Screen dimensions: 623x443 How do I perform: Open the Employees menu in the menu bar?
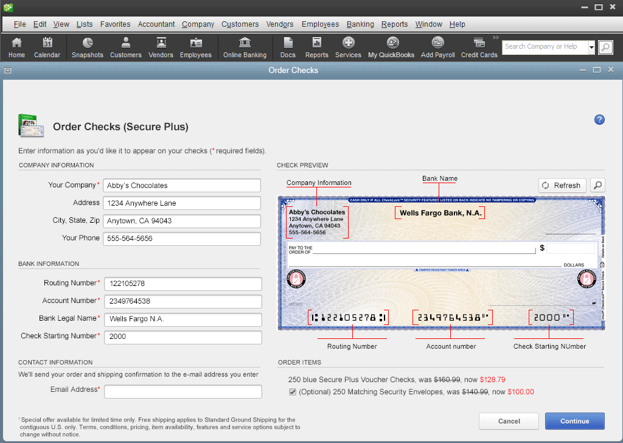(x=320, y=24)
